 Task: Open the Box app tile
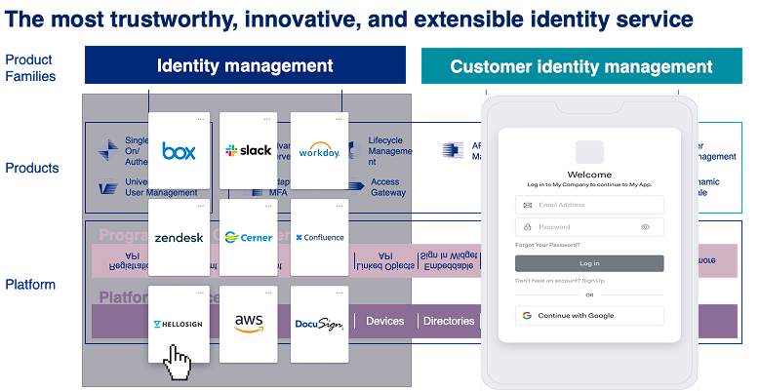[179, 151]
